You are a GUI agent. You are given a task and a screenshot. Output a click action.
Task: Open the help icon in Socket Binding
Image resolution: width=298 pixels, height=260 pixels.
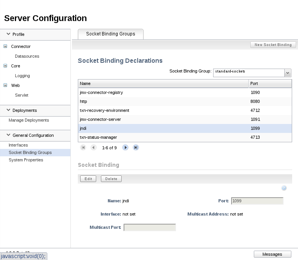pyautogui.click(x=284, y=188)
